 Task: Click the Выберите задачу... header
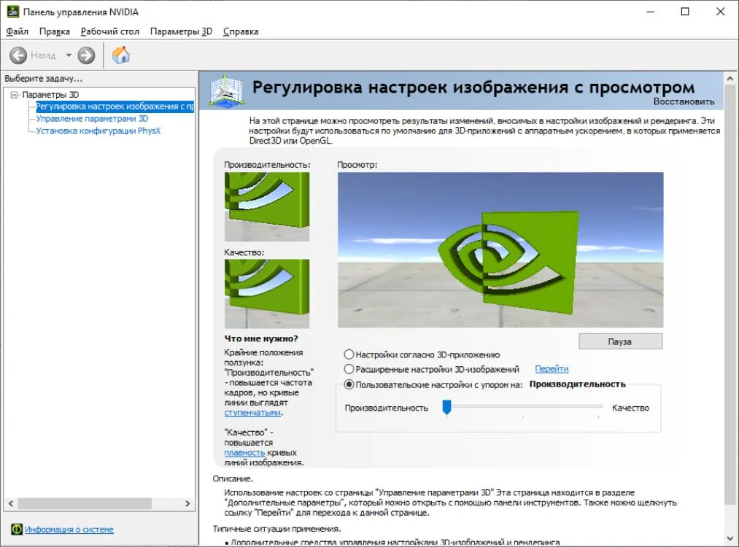(x=43, y=79)
